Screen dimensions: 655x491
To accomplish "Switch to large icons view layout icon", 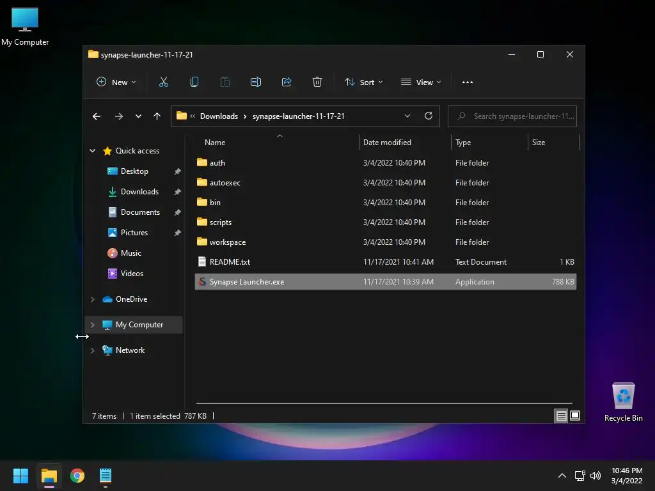I will click(x=575, y=416).
